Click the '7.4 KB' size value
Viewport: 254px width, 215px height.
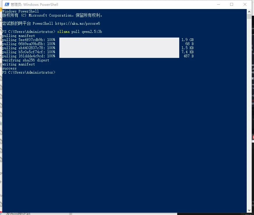click(x=187, y=52)
